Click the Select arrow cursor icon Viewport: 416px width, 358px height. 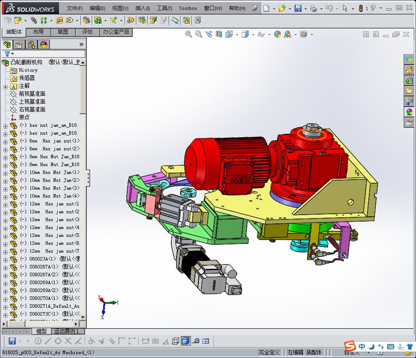pos(345,8)
